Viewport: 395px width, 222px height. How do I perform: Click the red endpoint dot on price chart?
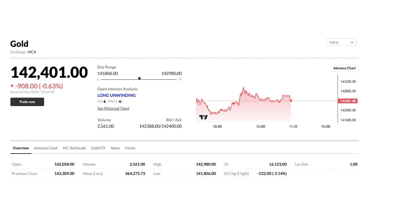click(291, 101)
